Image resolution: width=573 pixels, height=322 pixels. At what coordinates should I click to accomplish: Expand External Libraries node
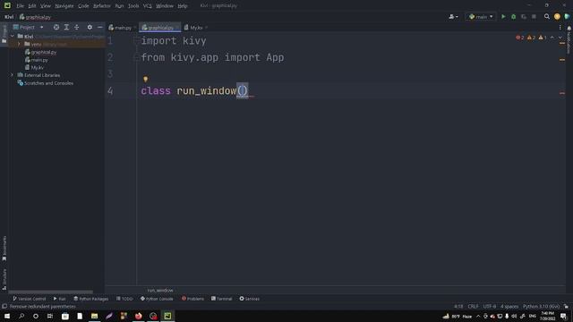click(13, 75)
